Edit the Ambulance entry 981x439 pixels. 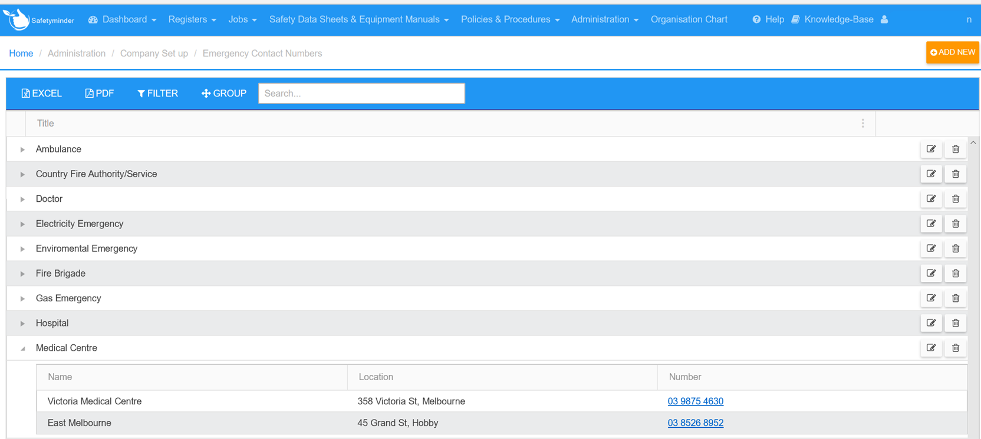click(931, 149)
